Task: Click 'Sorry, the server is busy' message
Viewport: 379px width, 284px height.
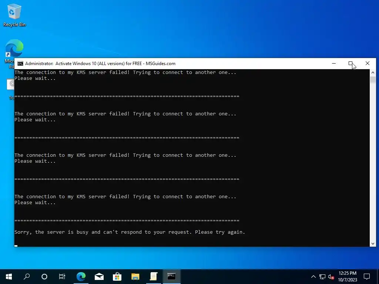Action: click(130, 232)
